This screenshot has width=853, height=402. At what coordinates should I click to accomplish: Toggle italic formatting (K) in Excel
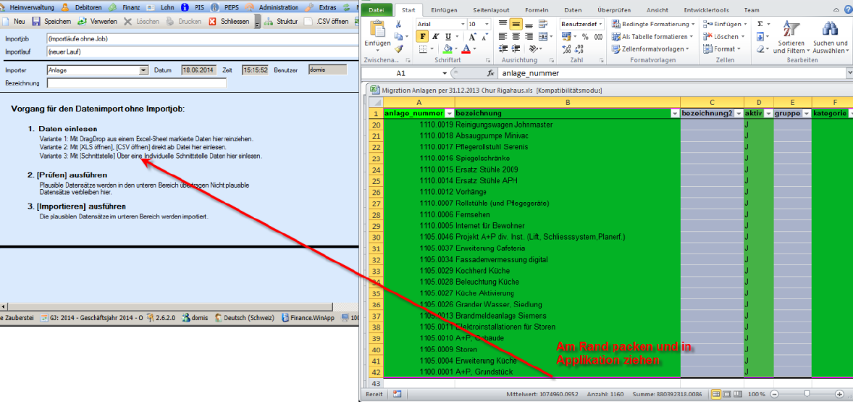coord(436,37)
